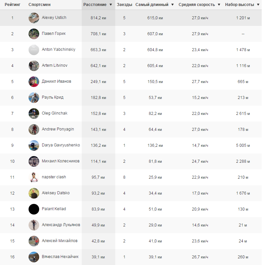Click napster clash's profile avatar
Image resolution: width=262 pixels, height=265 pixels.
point(34,177)
